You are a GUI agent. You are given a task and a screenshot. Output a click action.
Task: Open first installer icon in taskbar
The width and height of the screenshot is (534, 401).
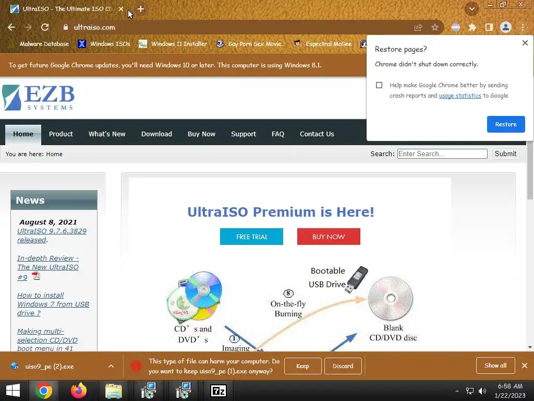click(x=149, y=391)
